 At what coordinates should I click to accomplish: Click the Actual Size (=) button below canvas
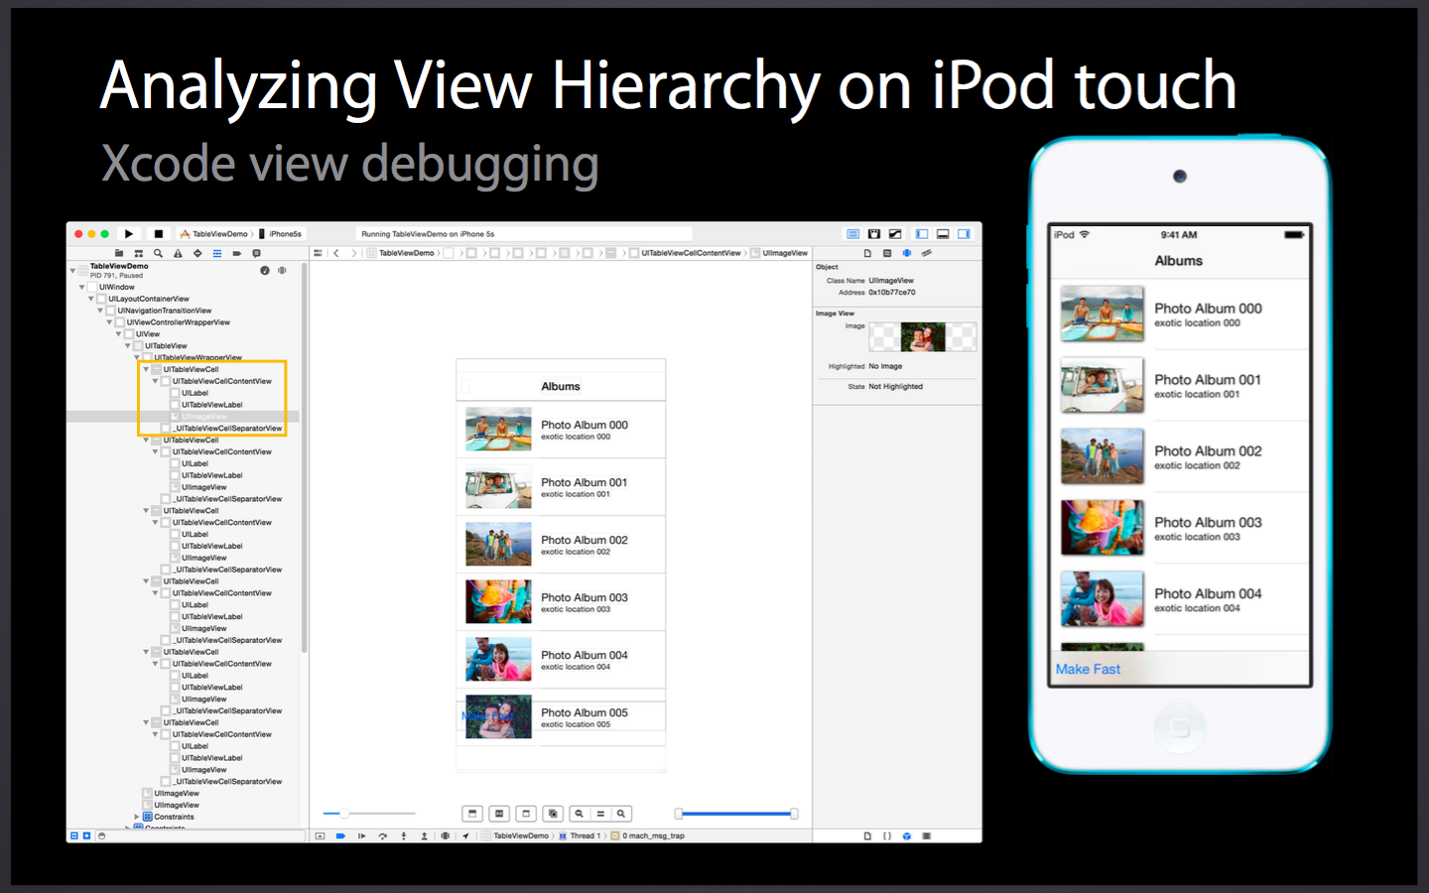click(x=599, y=814)
